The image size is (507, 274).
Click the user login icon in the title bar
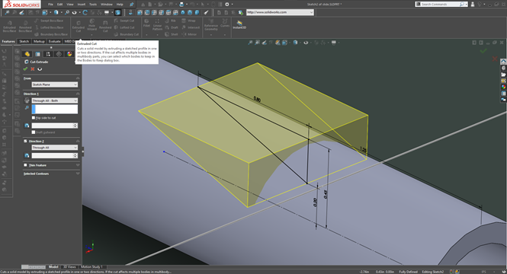point(473,5)
